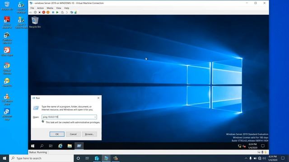
Task: Click the host speaker volume icon
Action: pyautogui.click(x=264, y=158)
